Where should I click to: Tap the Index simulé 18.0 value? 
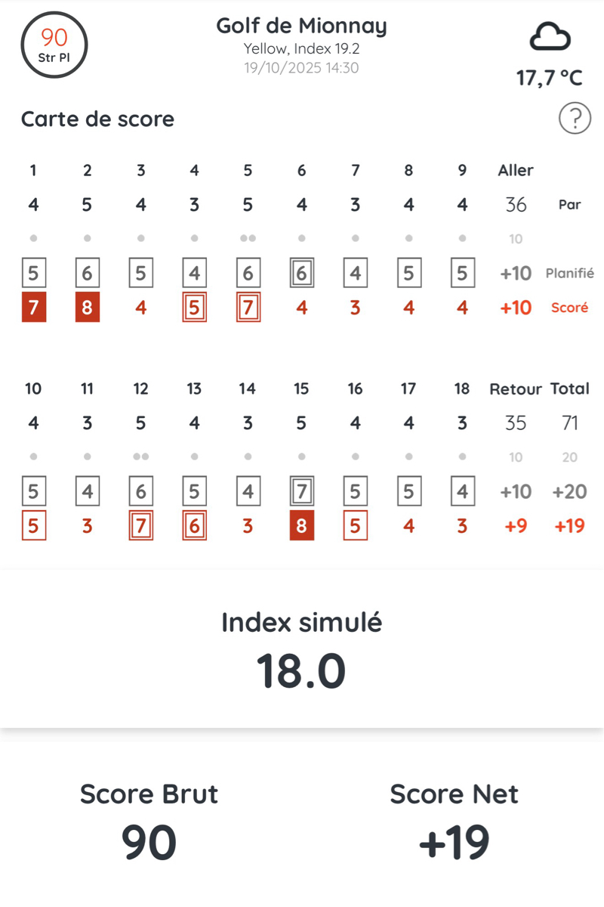[301, 670]
